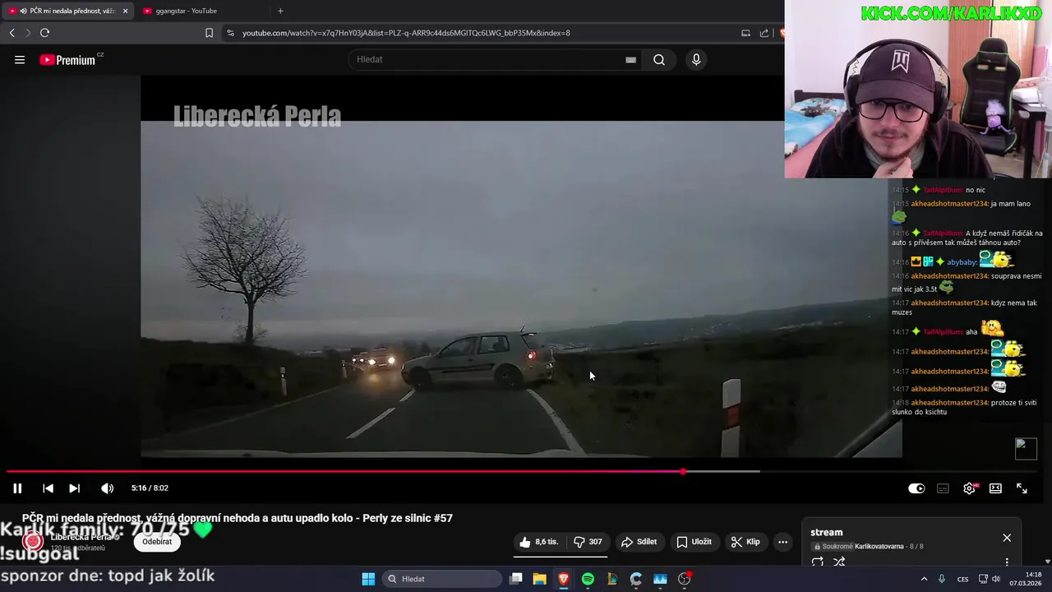
Task: Seek the red progress bar scrubber
Action: coord(683,471)
